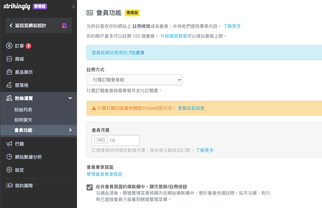Open 管理會員專享頁面 link
The width and height of the screenshot is (322, 208).
[104, 174]
